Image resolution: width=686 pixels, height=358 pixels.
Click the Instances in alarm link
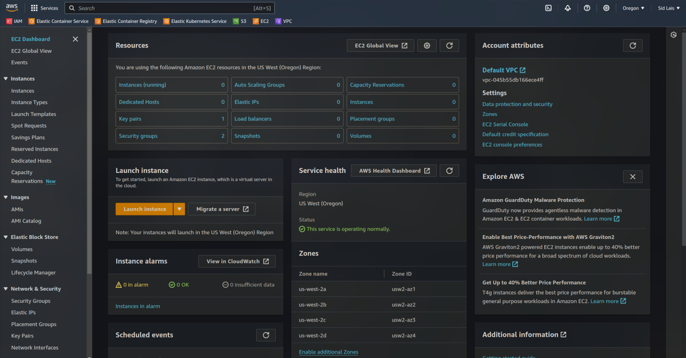click(138, 307)
